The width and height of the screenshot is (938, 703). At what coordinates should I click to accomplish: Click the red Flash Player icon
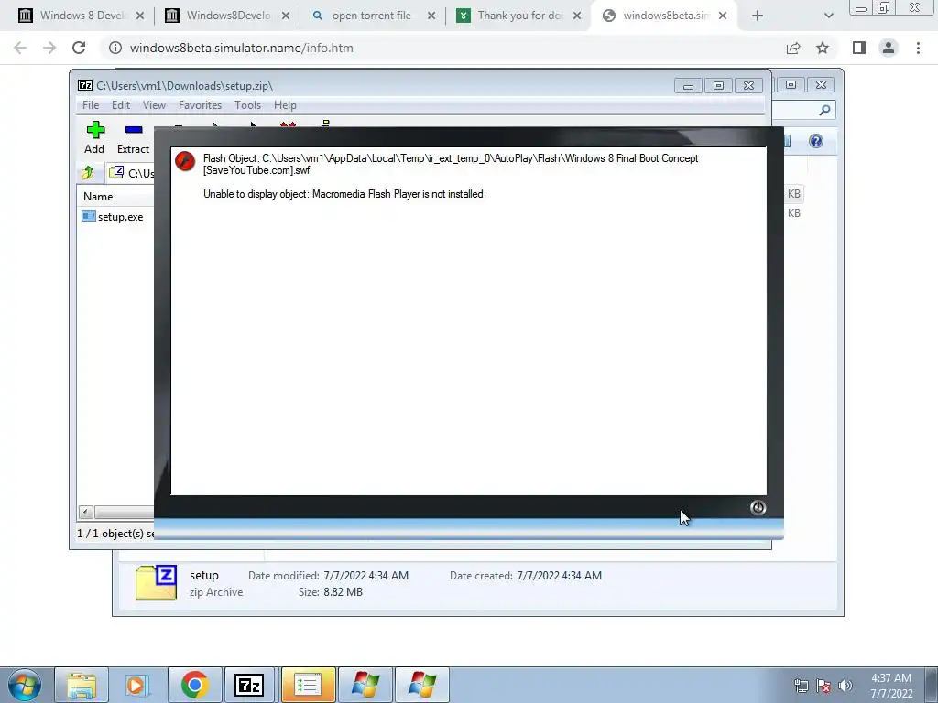(x=185, y=161)
